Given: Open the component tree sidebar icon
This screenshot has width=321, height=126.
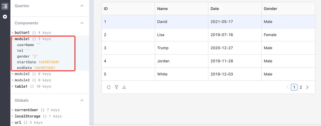Looking at the screenshot, I should point(5,6).
